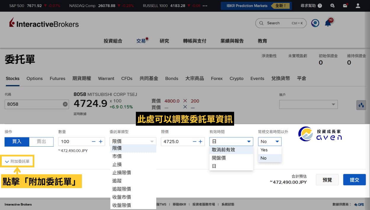Viewport: 370px width, 210px height.
Task: Choose 止損限價 from order type list
Action: [133, 173]
